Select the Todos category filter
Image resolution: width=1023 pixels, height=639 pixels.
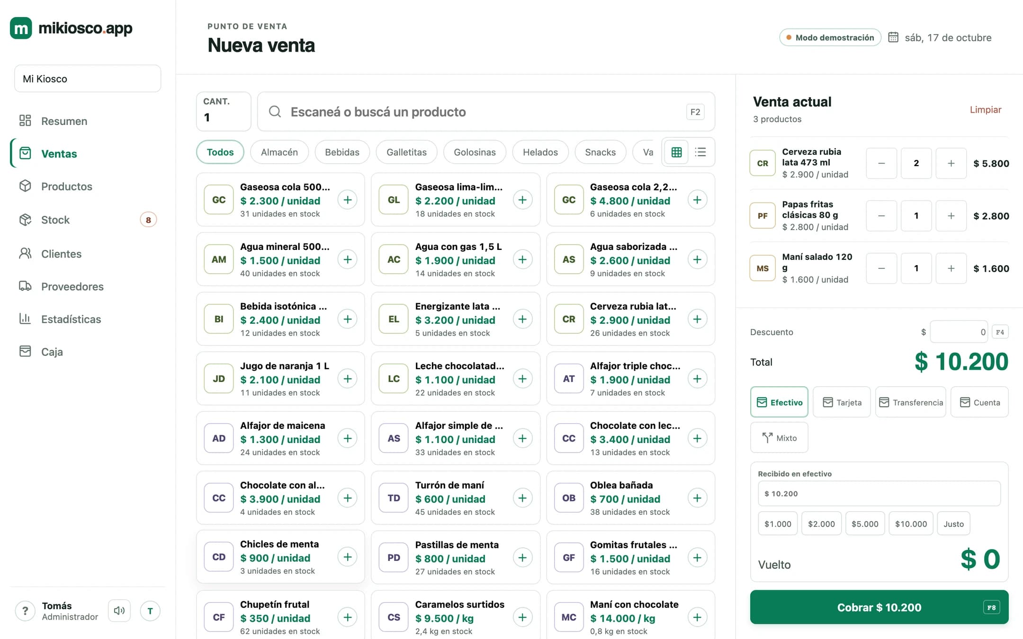(220, 152)
